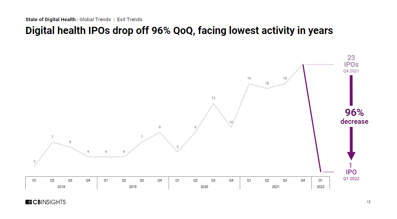The image size is (397, 219).
Task: Click page number 13
Action: point(369,202)
